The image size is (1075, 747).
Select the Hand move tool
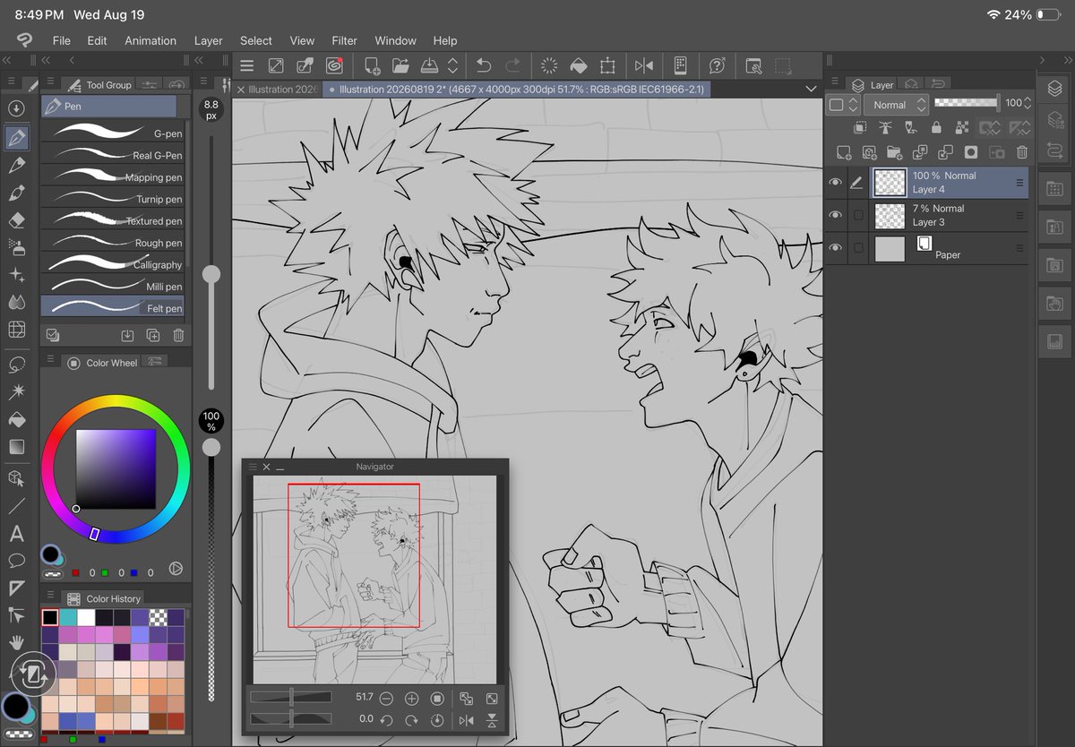16,642
